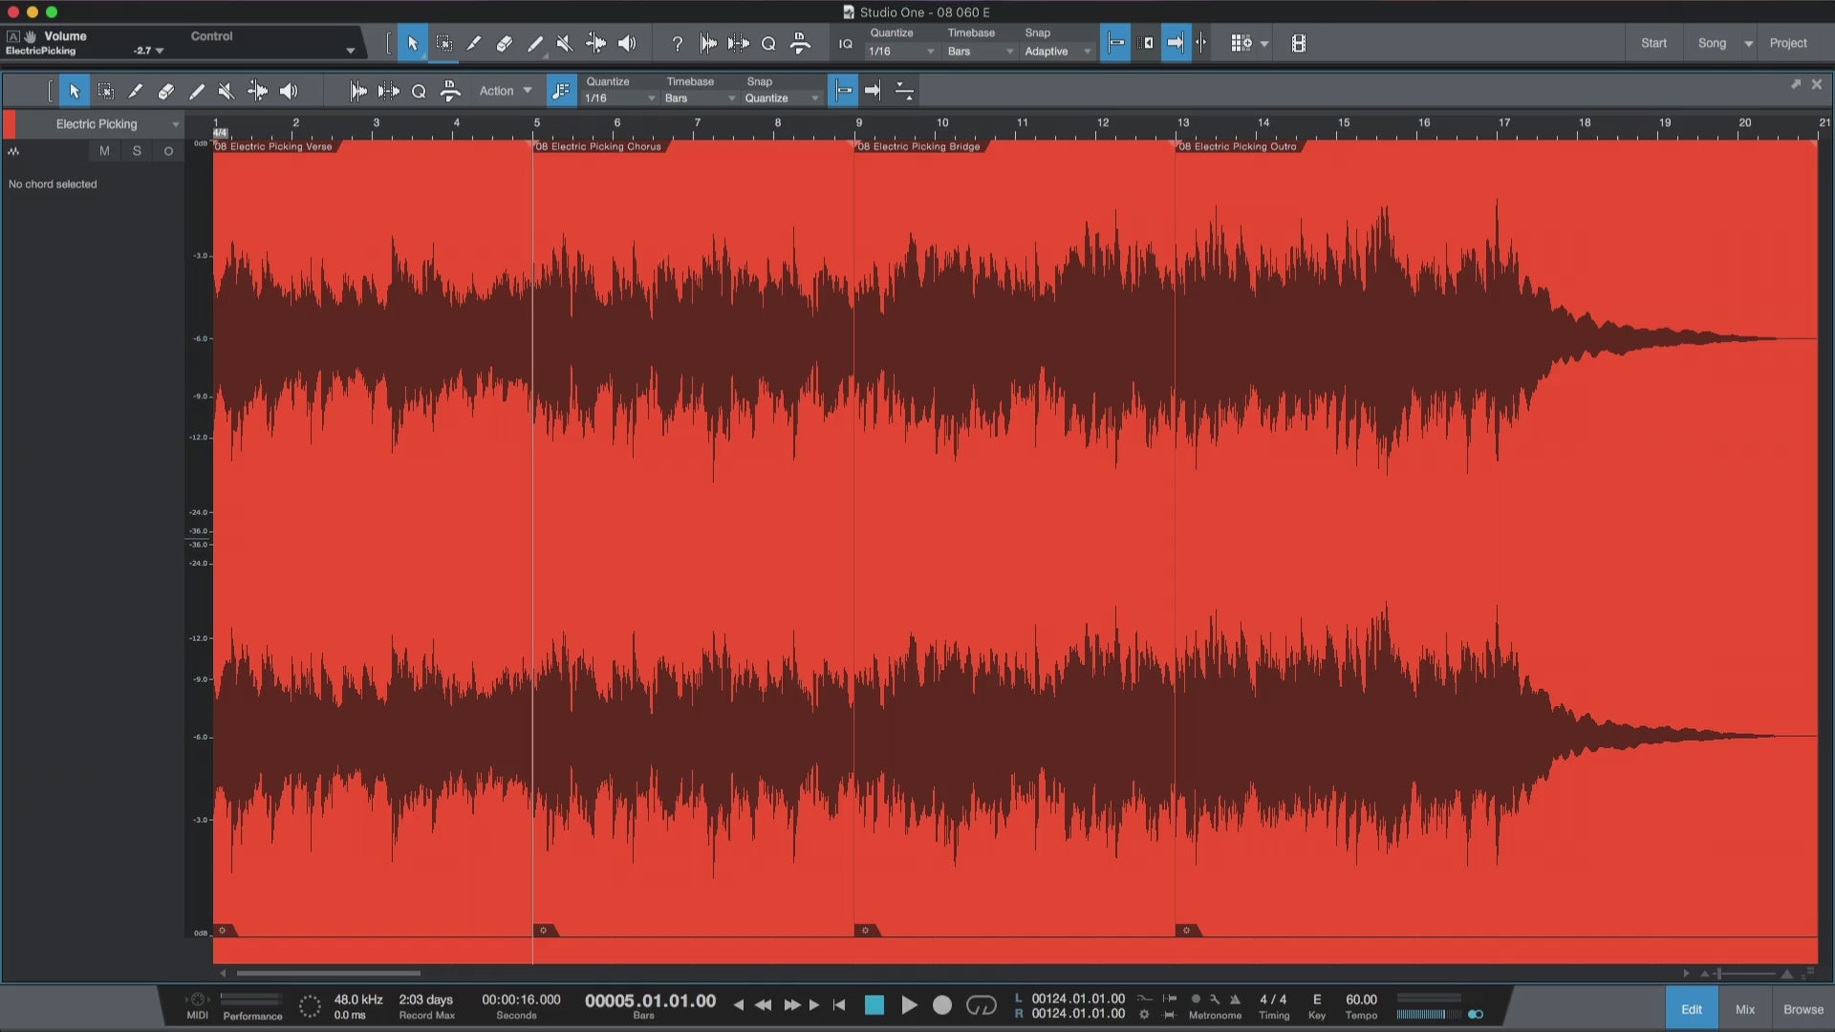
Task: Toggle autoscroll in editor toolbar
Action: click(x=873, y=91)
